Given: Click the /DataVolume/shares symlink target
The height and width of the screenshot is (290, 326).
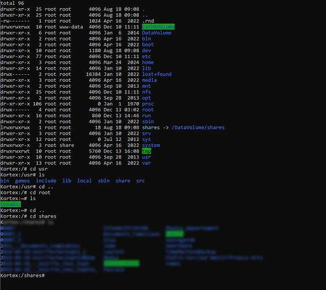Looking at the screenshot, I should (198, 128).
